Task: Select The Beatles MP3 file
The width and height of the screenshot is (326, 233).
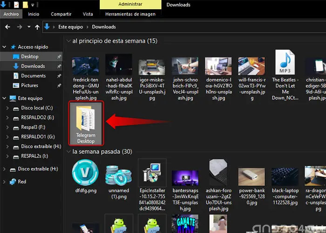Action: [285, 75]
